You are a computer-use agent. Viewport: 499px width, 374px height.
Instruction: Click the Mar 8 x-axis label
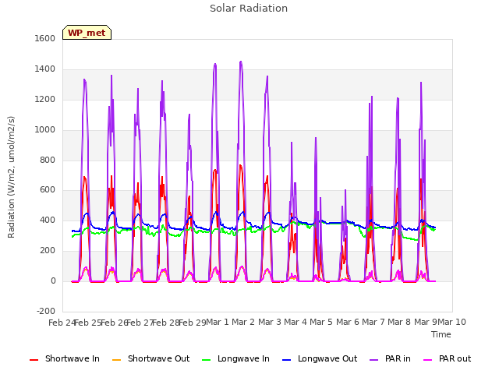click(x=400, y=322)
